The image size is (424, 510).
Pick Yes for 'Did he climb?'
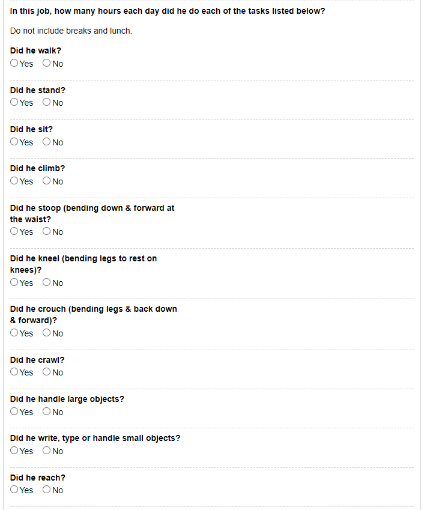click(14, 181)
